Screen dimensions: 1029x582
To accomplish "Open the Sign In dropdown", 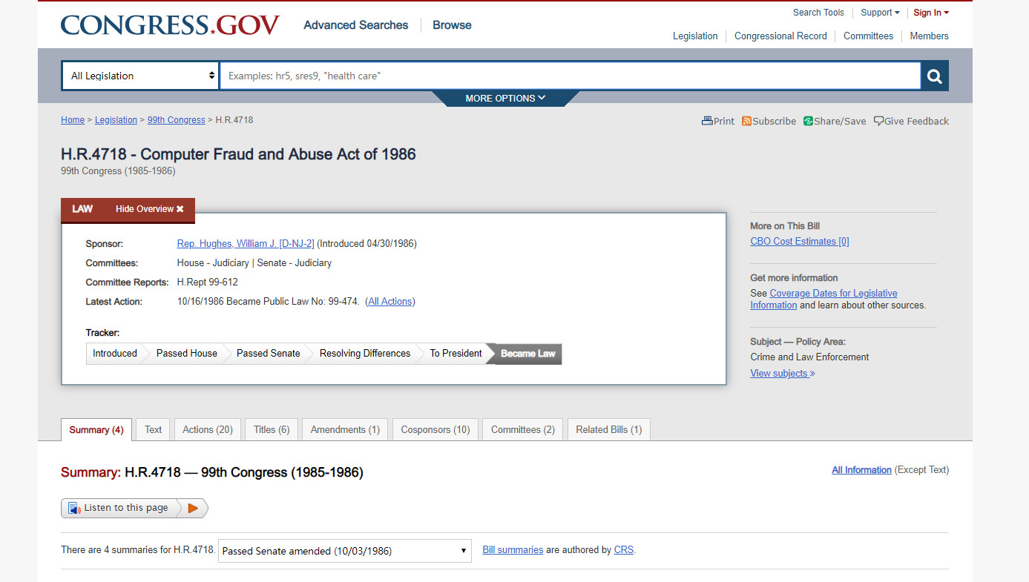I will pos(931,13).
